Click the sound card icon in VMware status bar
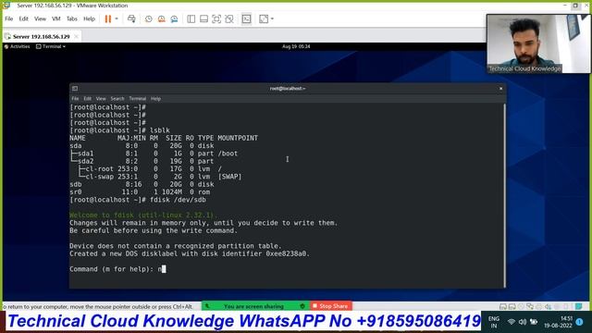This screenshot has width=592, height=333. pos(549,306)
